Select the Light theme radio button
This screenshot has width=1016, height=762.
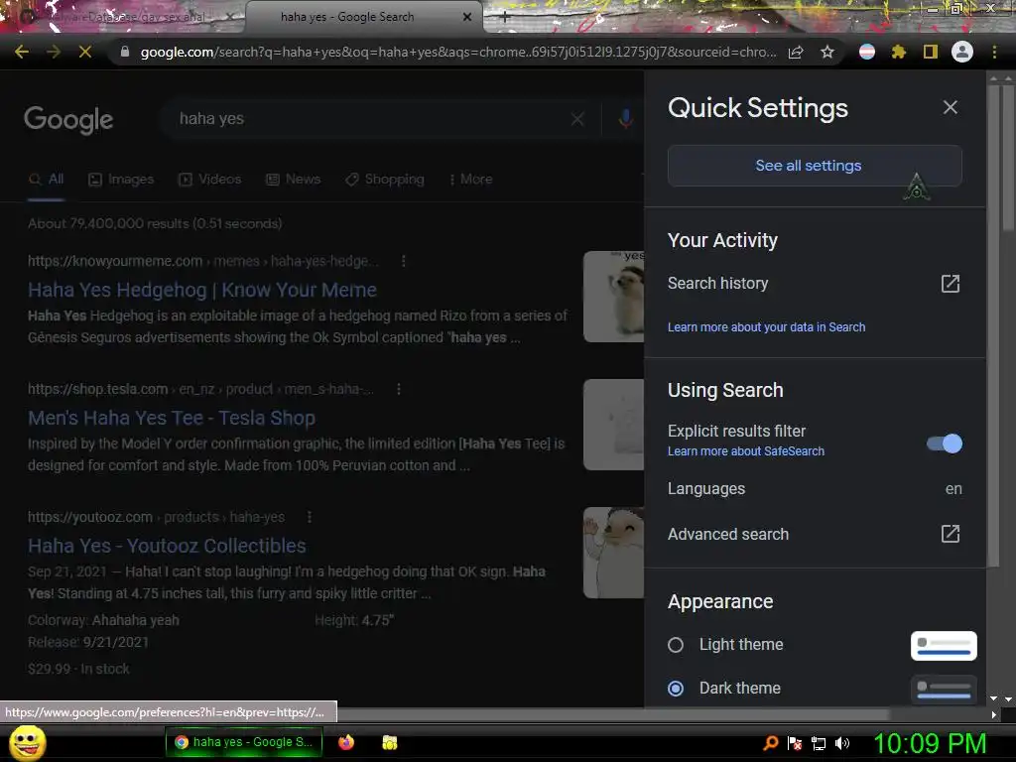click(x=675, y=645)
